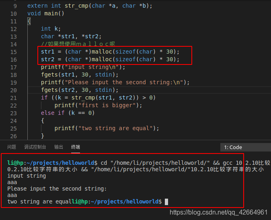Click the 'int k;' declaration
Viewport: 271px width, 220px height.
[x=51, y=29]
